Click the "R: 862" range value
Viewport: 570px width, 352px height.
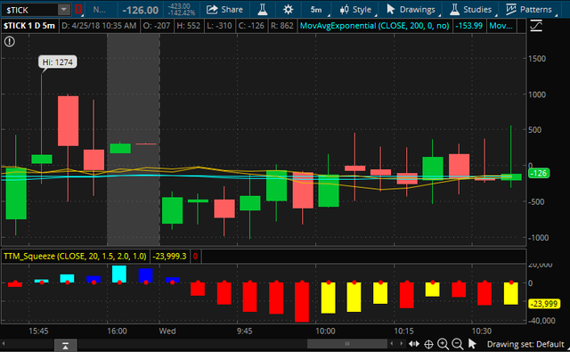tap(281, 26)
